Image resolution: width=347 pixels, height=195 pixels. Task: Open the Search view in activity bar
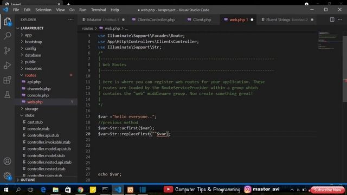click(x=7, y=36)
